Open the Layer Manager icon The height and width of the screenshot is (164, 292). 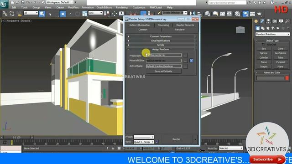(x=208, y=13)
